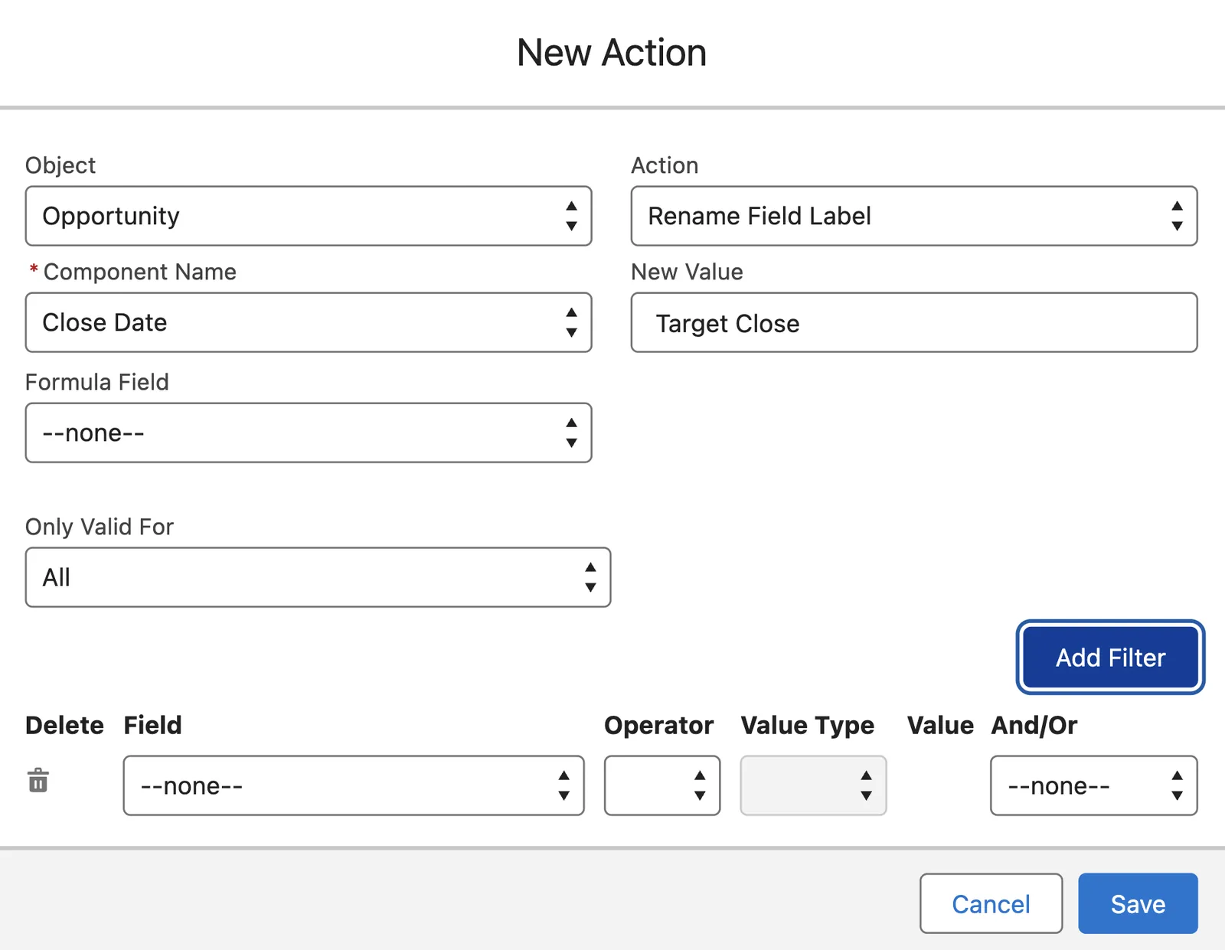Viewport: 1225px width, 950px height.
Task: Click the Value column header
Action: point(940,725)
